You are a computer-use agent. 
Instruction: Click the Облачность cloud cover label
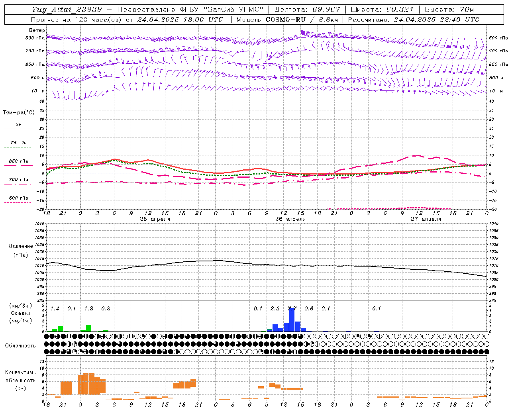click(x=20, y=345)
